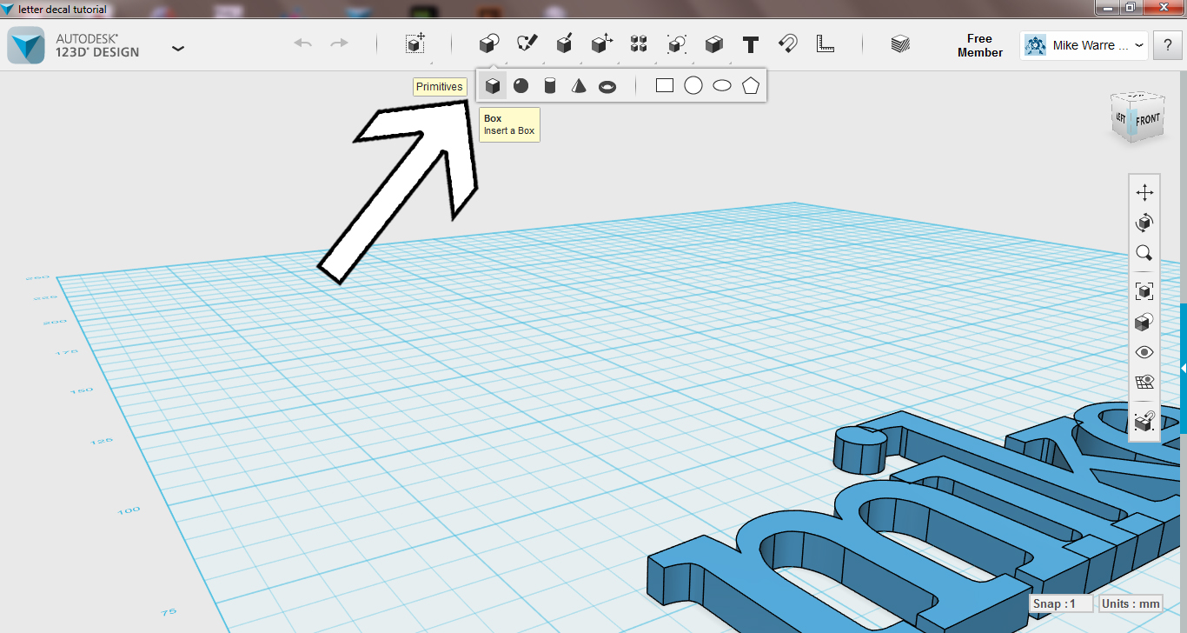Change the Units : mm setting
Image resolution: width=1187 pixels, height=633 pixels.
coord(1131,603)
